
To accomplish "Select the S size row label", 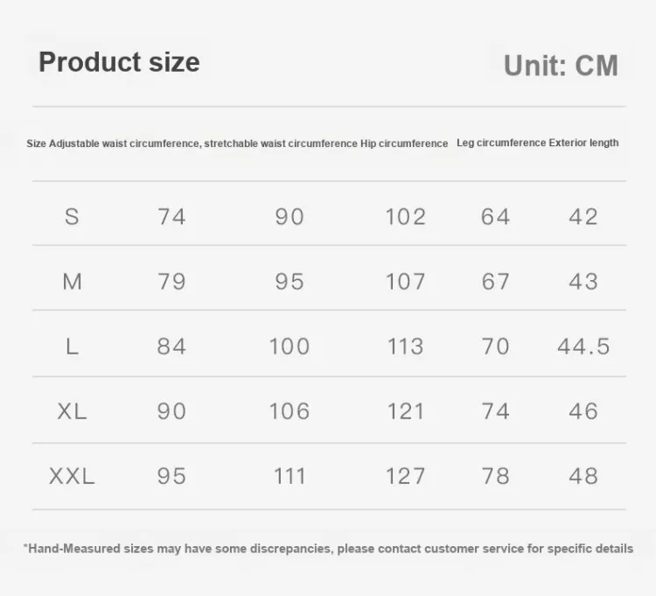I will [x=72, y=217].
